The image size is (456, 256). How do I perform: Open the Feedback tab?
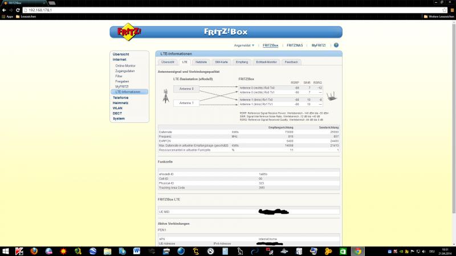(291, 62)
